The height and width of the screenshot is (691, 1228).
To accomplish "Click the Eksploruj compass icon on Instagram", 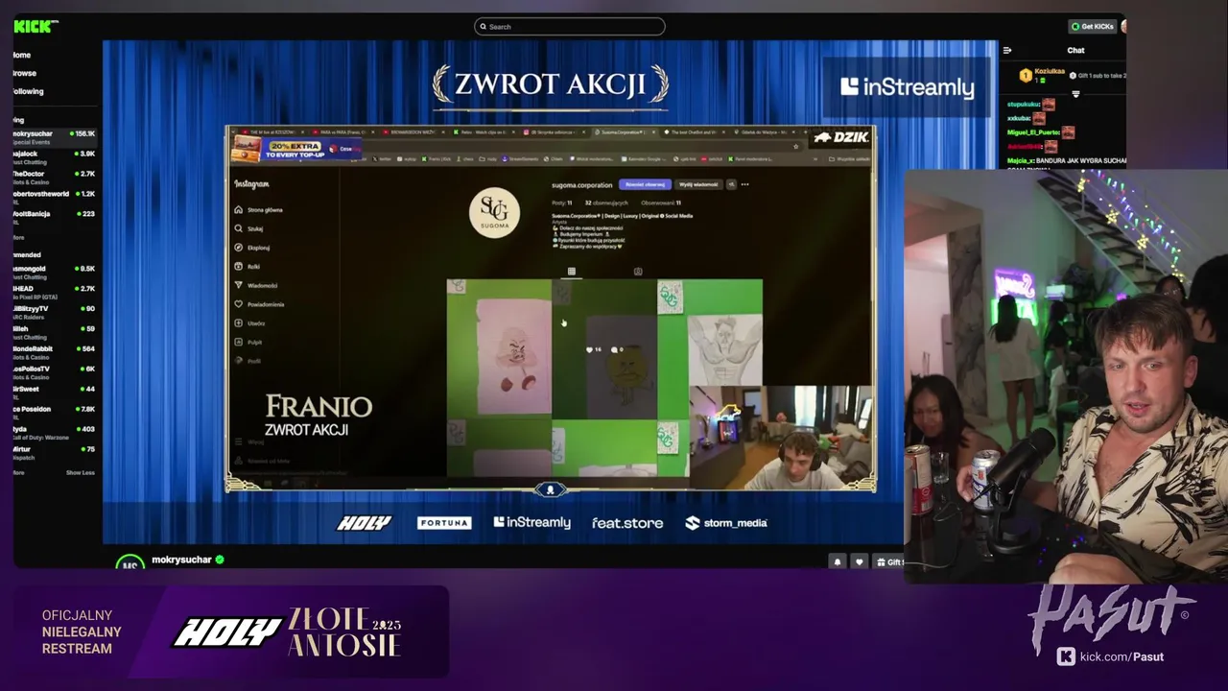I will point(239,247).
